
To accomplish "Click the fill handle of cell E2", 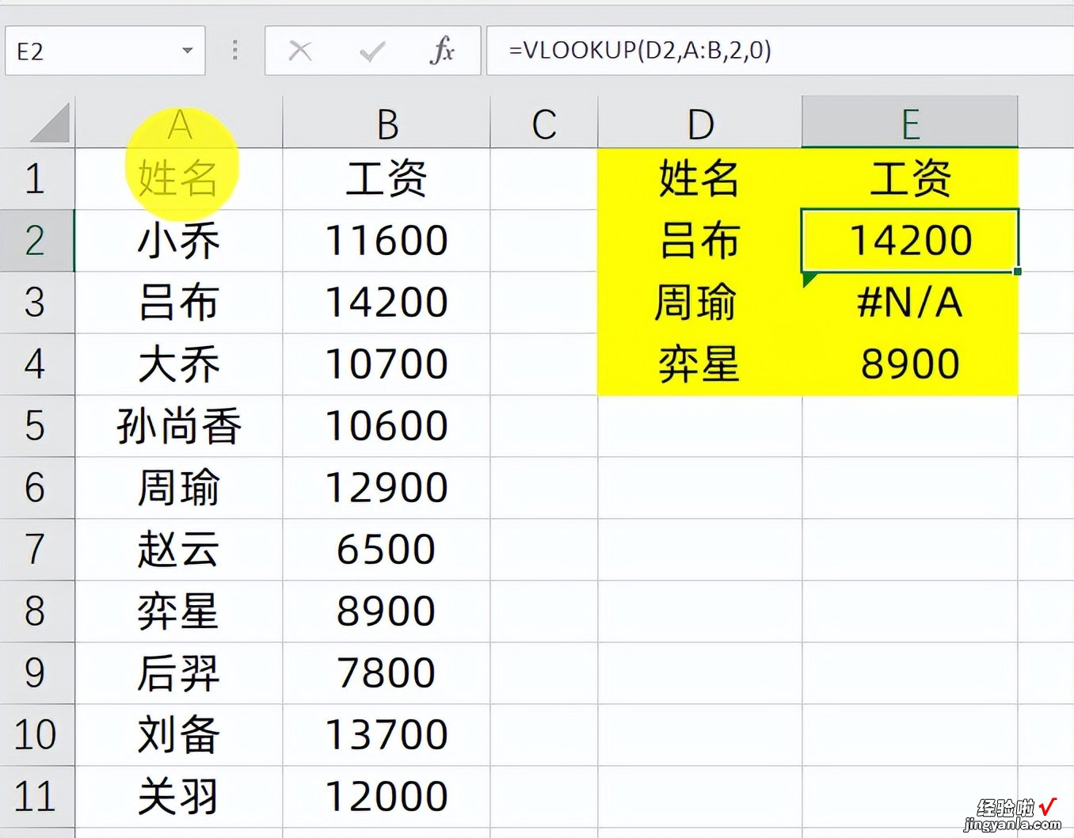I will click(1017, 272).
